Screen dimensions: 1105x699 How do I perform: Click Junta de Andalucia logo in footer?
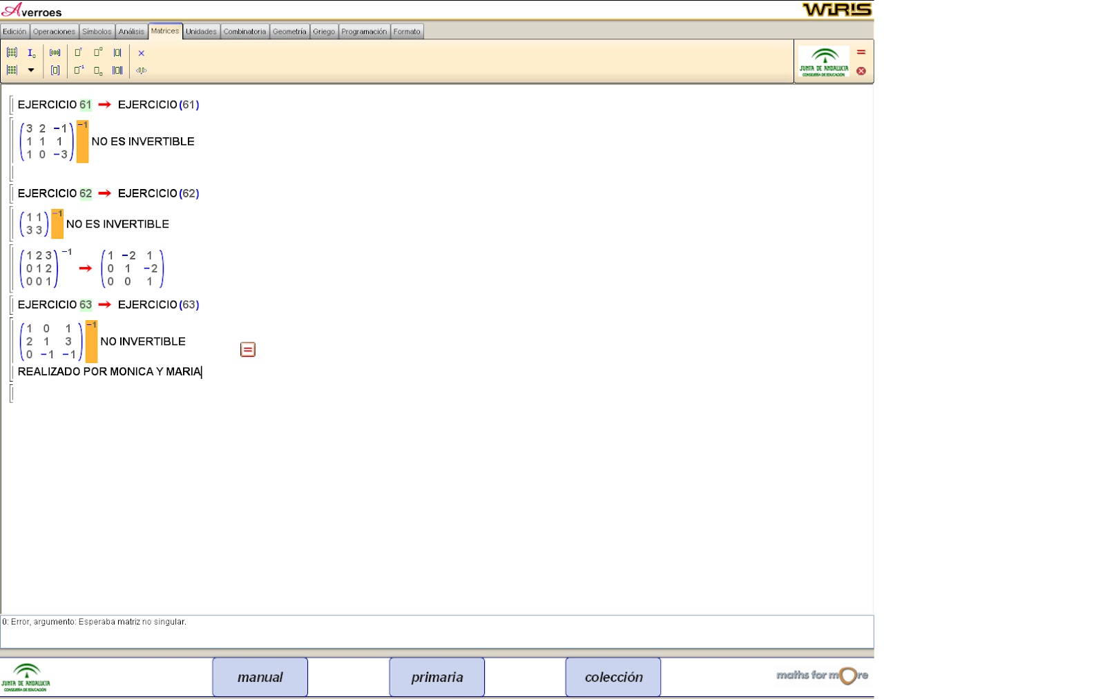click(26, 678)
